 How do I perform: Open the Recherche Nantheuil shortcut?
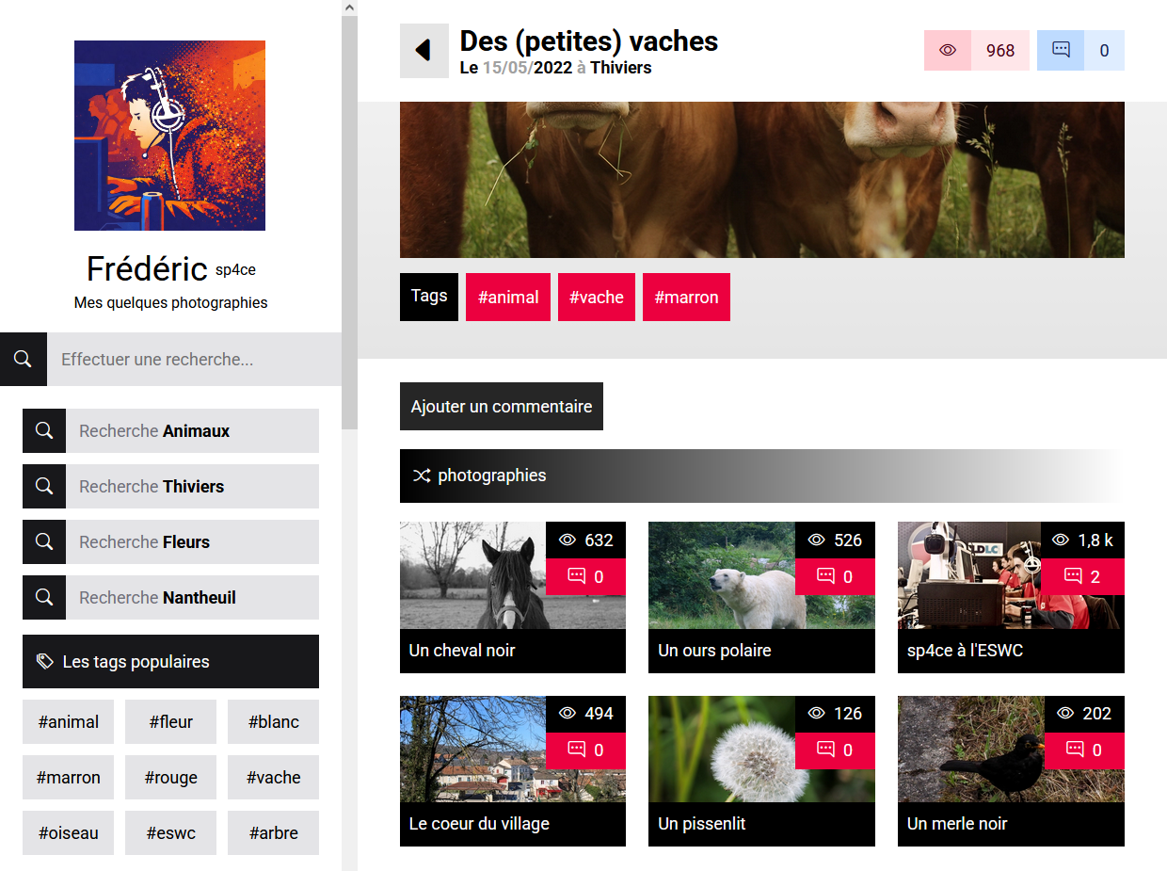click(x=170, y=597)
